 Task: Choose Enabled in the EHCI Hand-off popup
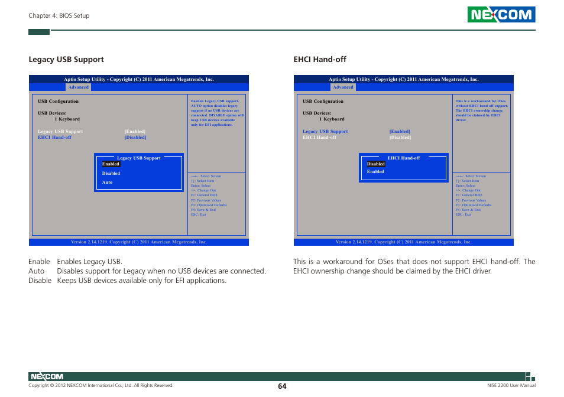pyautogui.click(x=375, y=172)
